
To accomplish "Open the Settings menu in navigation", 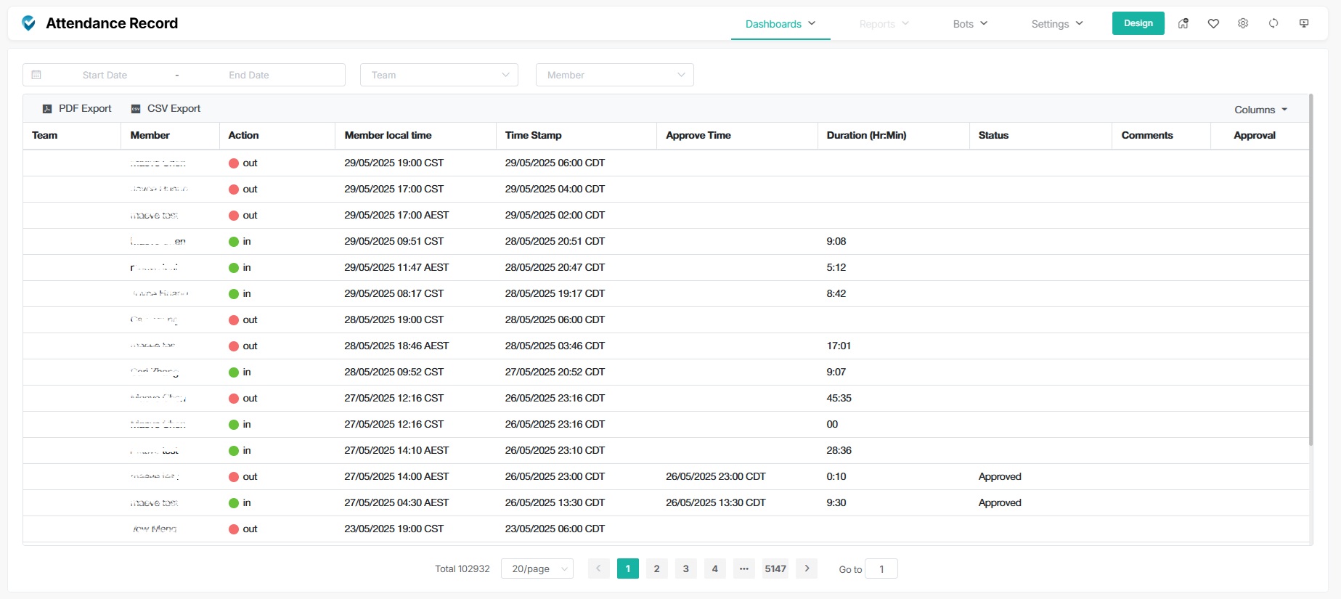I will (1056, 24).
